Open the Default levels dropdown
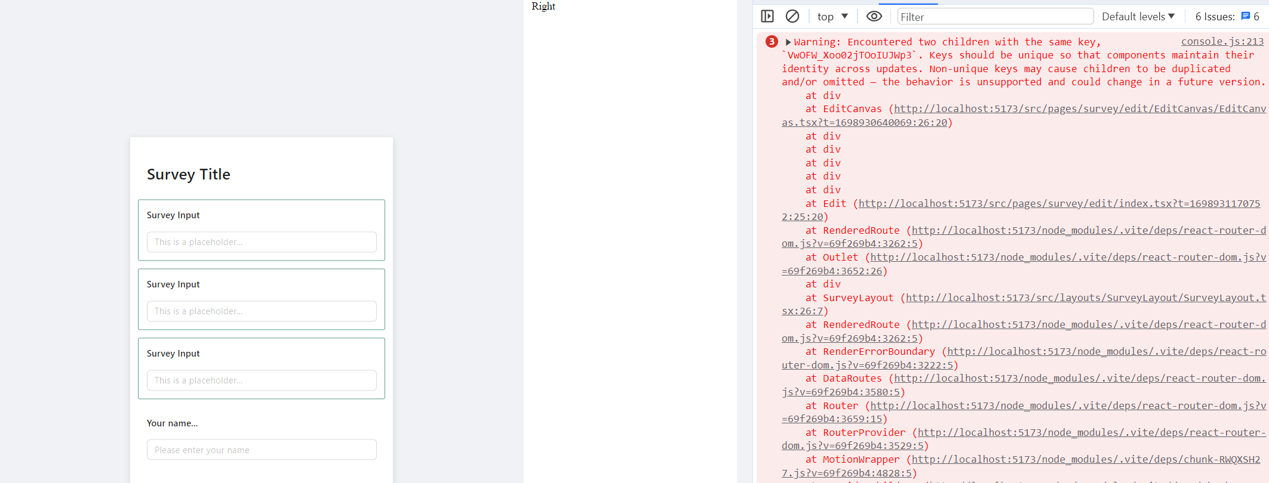The image size is (1269, 483). [x=1138, y=17]
